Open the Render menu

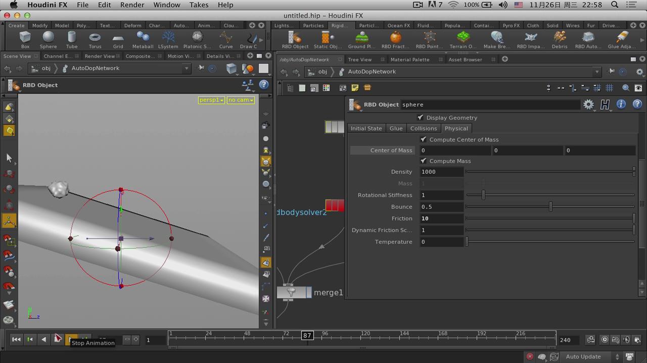[132, 5]
